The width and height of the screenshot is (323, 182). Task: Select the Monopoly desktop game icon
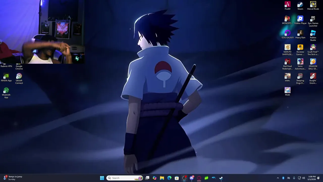[287, 20]
